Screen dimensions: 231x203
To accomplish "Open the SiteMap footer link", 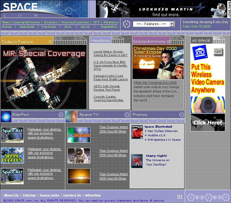I will pyautogui.click(x=29, y=195).
